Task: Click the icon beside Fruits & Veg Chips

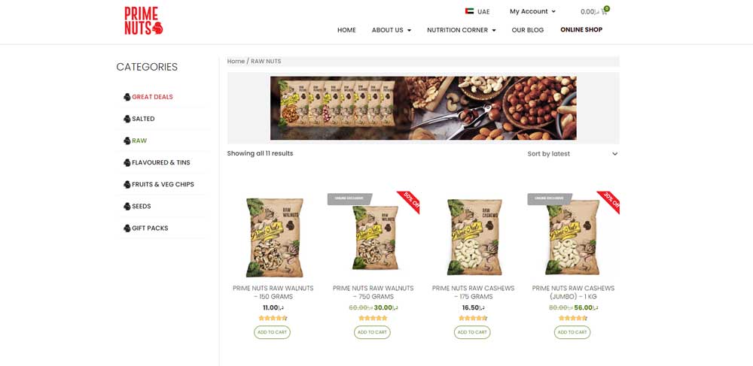Action: point(127,184)
